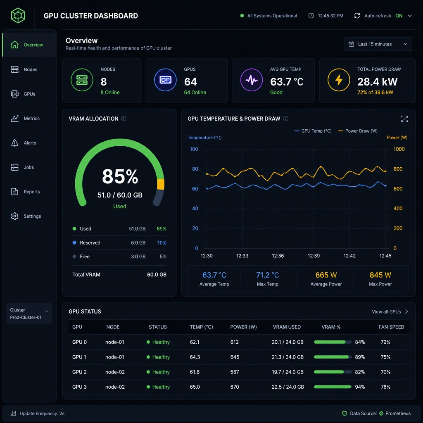The width and height of the screenshot is (423, 423).
Task: Open the Auto-refresh dropdown chevron
Action: (x=410, y=16)
